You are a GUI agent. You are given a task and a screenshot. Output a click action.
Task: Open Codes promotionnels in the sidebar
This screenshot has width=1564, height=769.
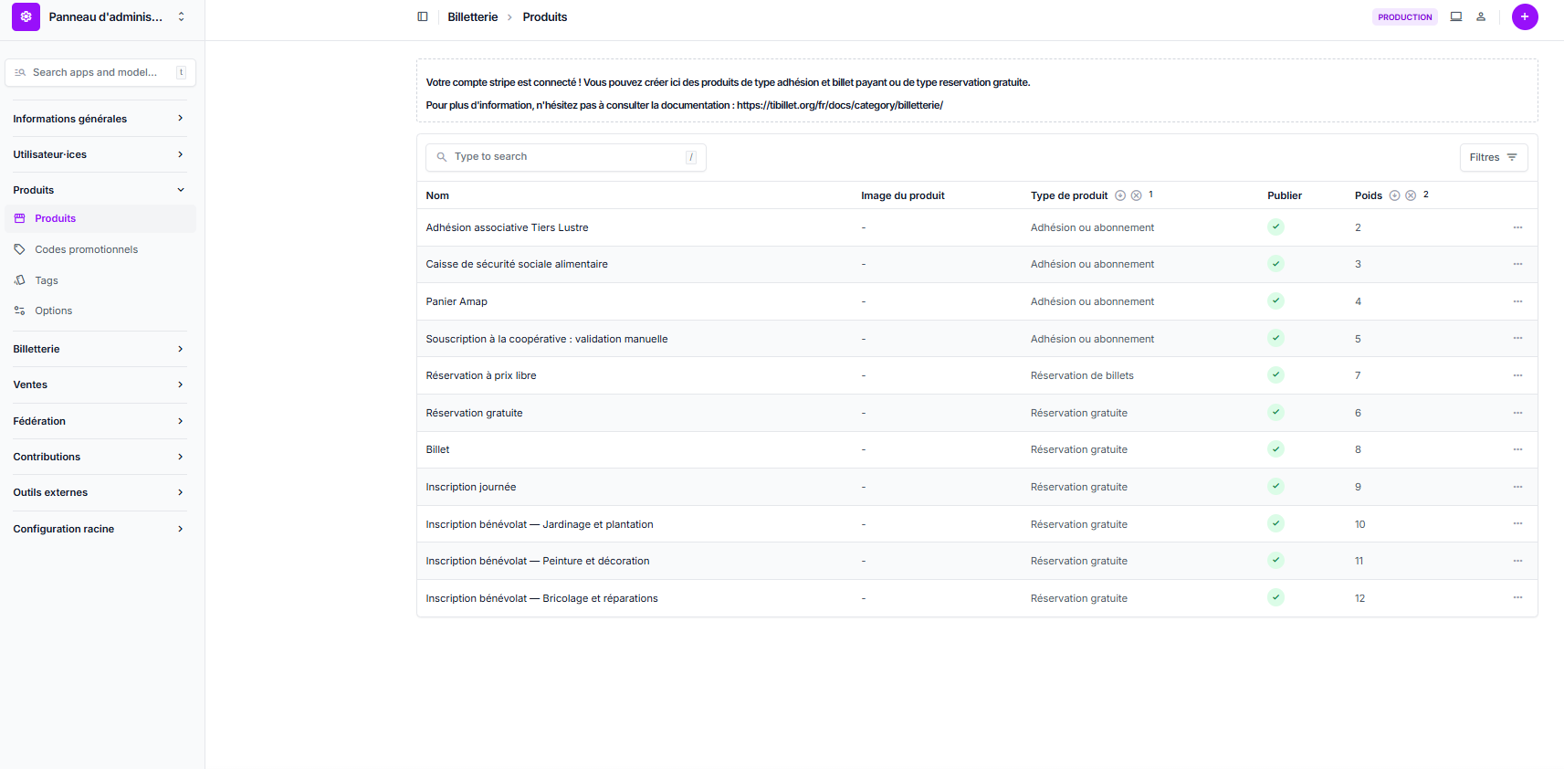pos(86,249)
